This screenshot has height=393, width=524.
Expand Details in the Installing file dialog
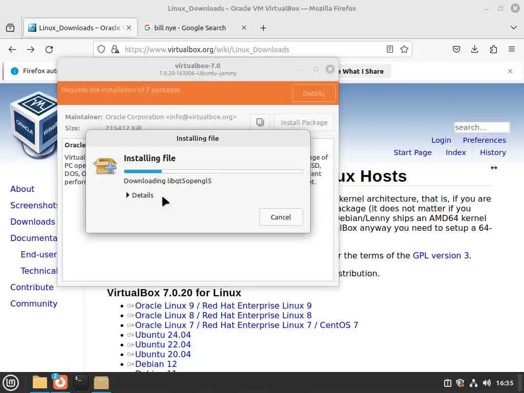[140, 195]
